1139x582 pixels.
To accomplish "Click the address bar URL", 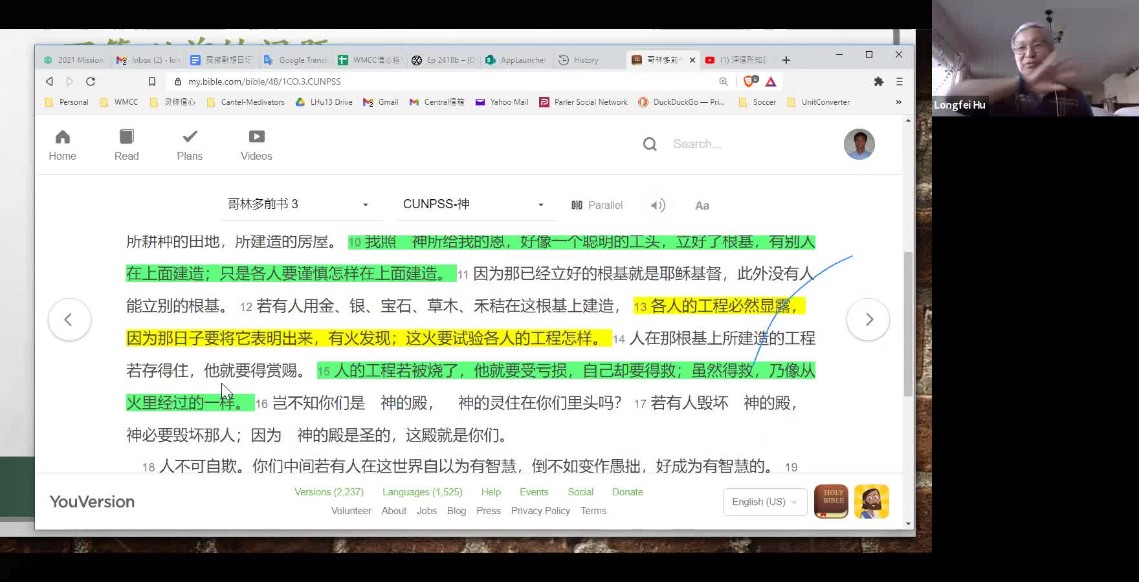I will click(x=264, y=81).
